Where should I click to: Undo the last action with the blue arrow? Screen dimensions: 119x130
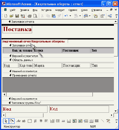66,16
